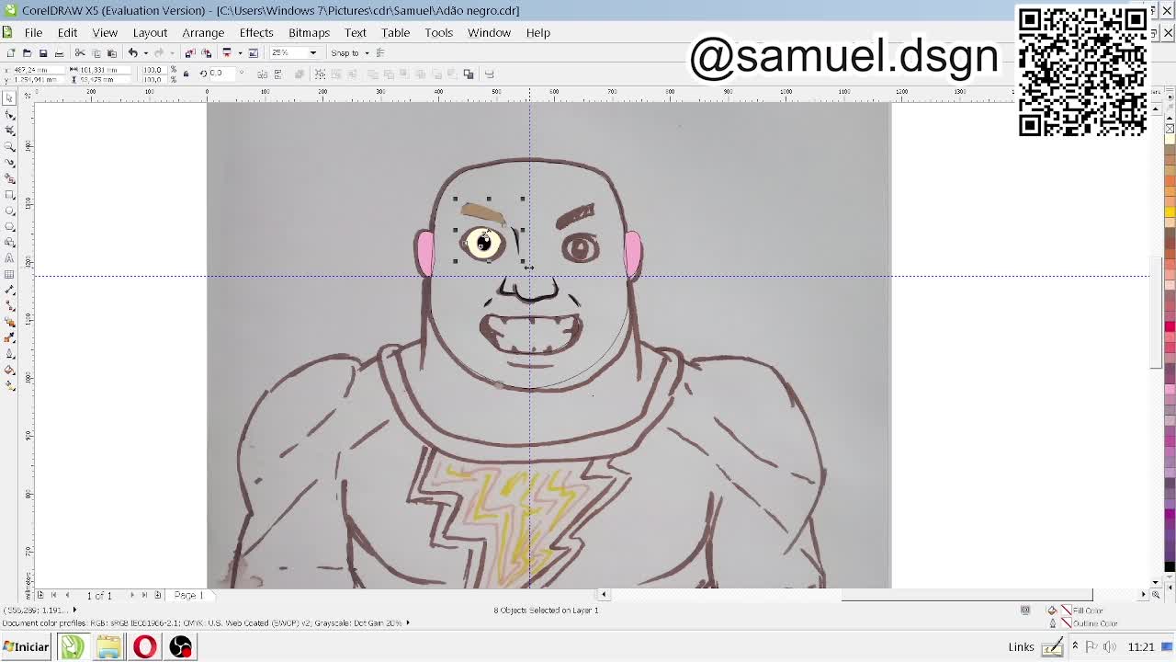Screen dimensions: 1176x662
Task: Open the Edit menu
Action: click(x=67, y=32)
